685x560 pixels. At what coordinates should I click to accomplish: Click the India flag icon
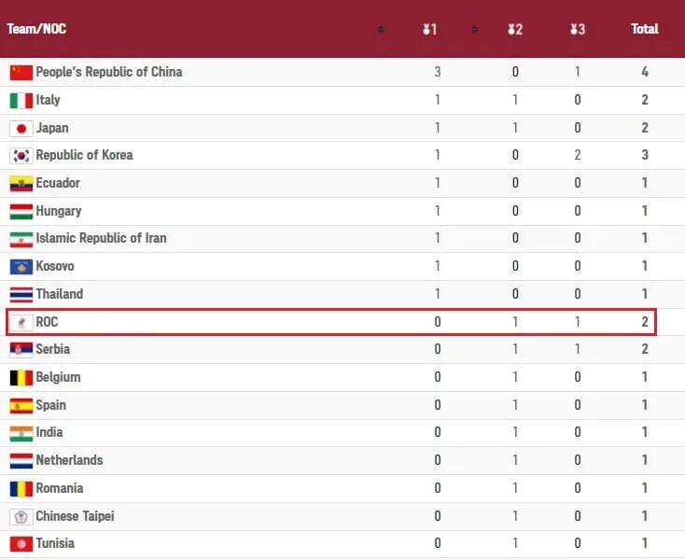pyautogui.click(x=21, y=433)
